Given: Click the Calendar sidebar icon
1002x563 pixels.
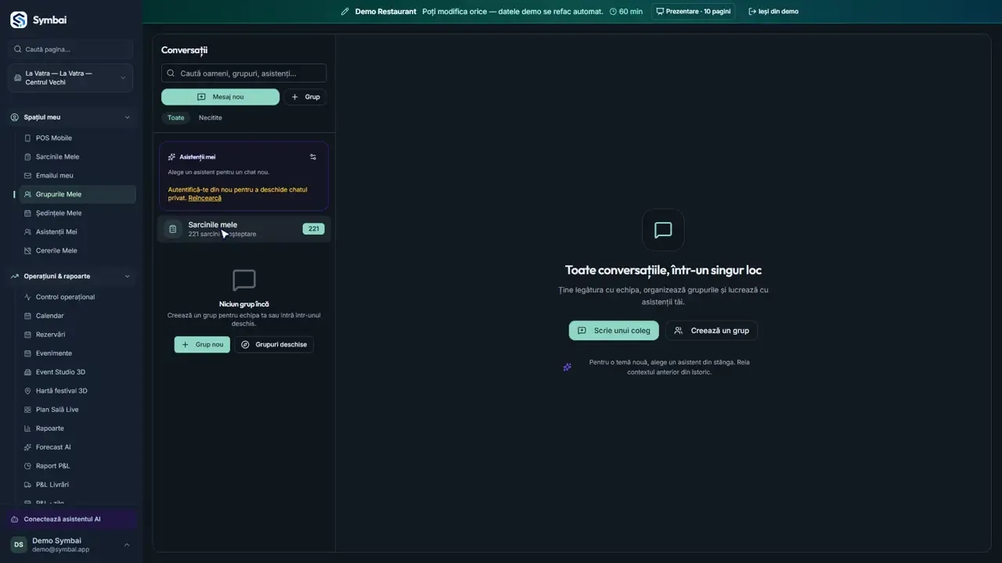Looking at the screenshot, I should pos(28,316).
